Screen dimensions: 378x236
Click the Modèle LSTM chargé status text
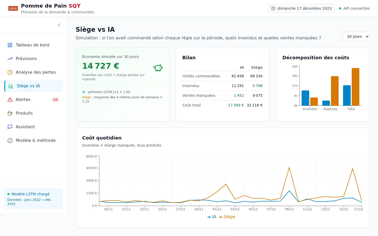[30, 194]
